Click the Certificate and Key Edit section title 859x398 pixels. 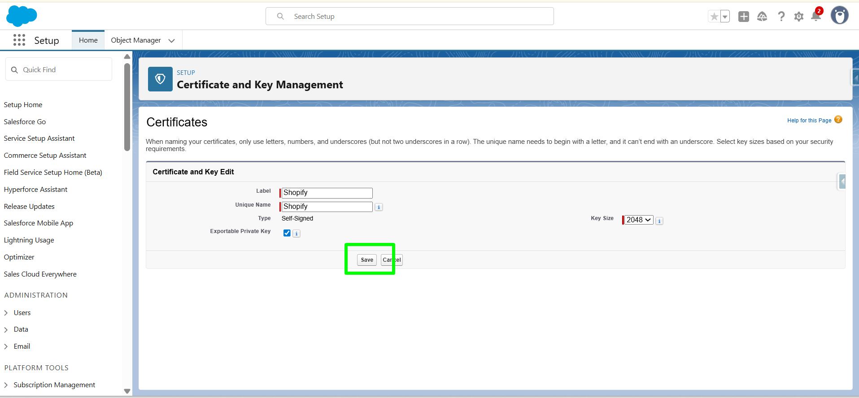pos(193,172)
